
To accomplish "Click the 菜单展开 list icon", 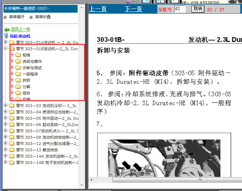I will (x=5, y=17).
